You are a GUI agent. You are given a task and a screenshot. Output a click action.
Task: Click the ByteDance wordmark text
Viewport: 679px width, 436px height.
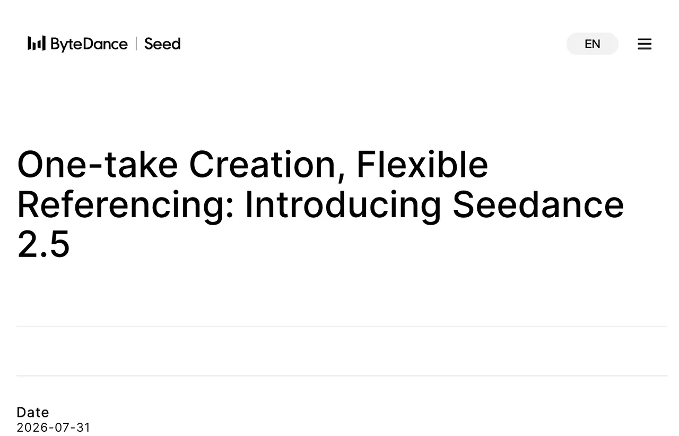tap(89, 44)
